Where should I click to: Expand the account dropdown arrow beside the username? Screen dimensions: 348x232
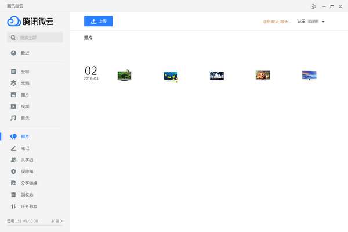tap(323, 22)
